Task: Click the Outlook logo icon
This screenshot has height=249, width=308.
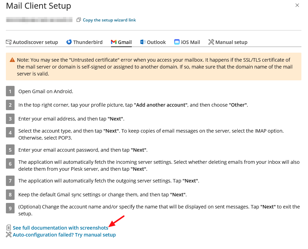Action: tap(143, 42)
